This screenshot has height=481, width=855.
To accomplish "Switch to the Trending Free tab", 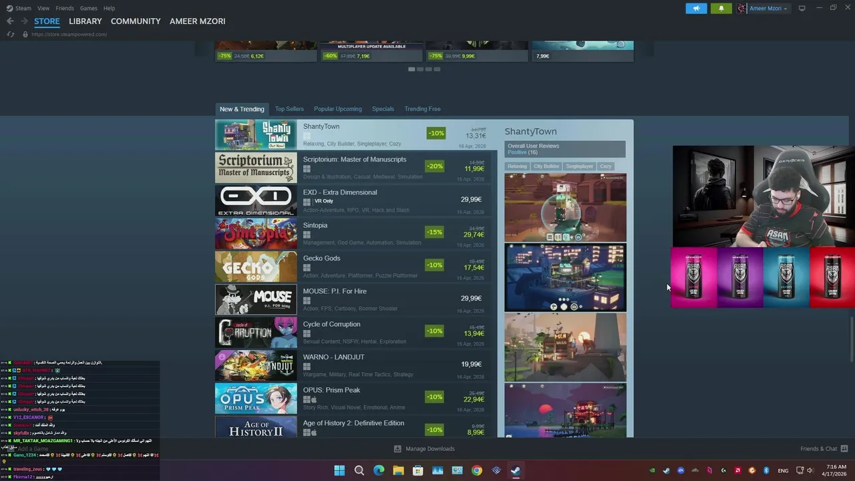I will tap(422, 109).
